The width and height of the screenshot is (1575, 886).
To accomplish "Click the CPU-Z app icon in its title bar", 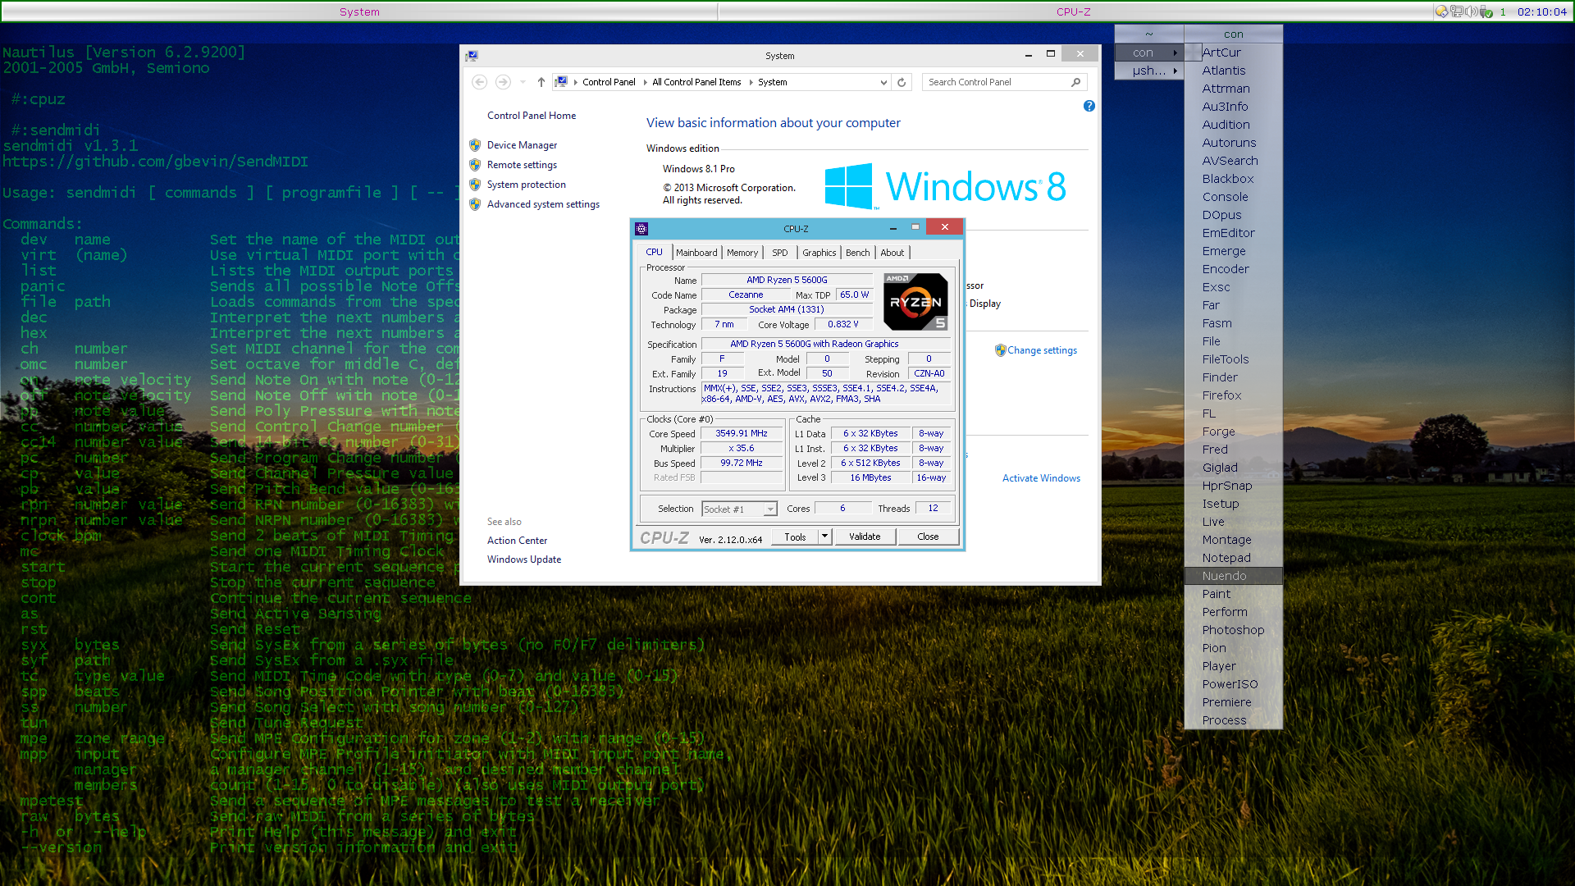I will 641,229.
